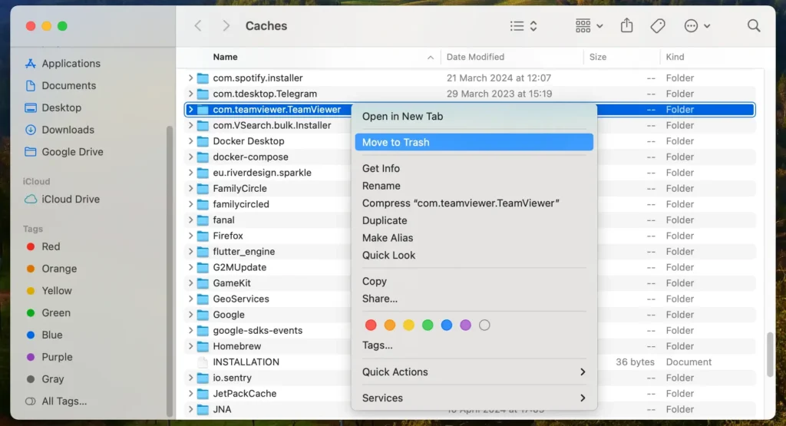
Task: Go back with the back arrow
Action: [x=198, y=26]
